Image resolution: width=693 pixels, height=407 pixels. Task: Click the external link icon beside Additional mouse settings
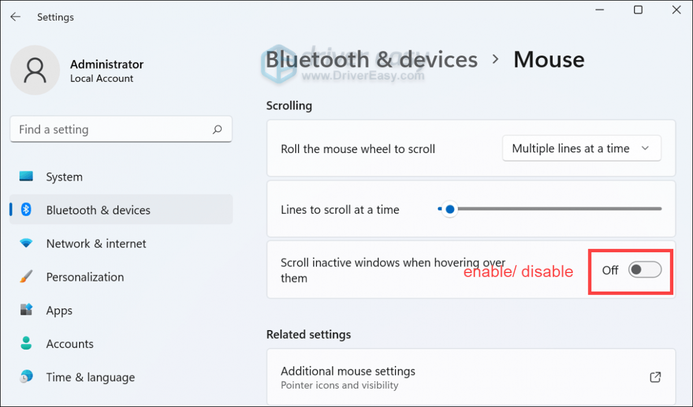[655, 377]
